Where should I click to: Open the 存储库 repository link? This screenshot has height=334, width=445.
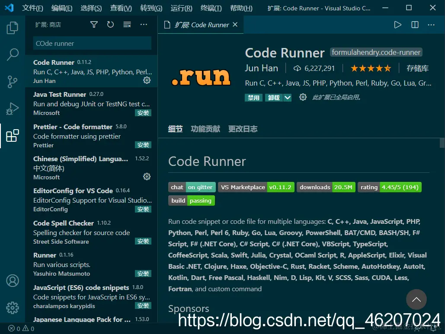417,68
